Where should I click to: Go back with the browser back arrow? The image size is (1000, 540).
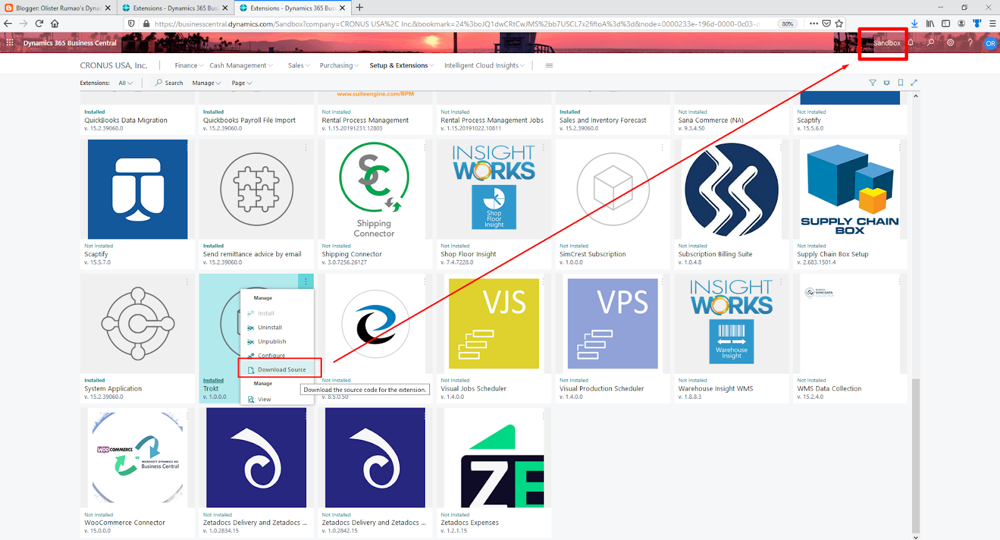[x=8, y=24]
